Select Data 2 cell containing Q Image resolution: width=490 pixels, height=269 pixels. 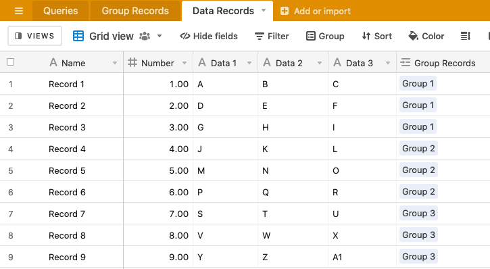tap(293, 192)
